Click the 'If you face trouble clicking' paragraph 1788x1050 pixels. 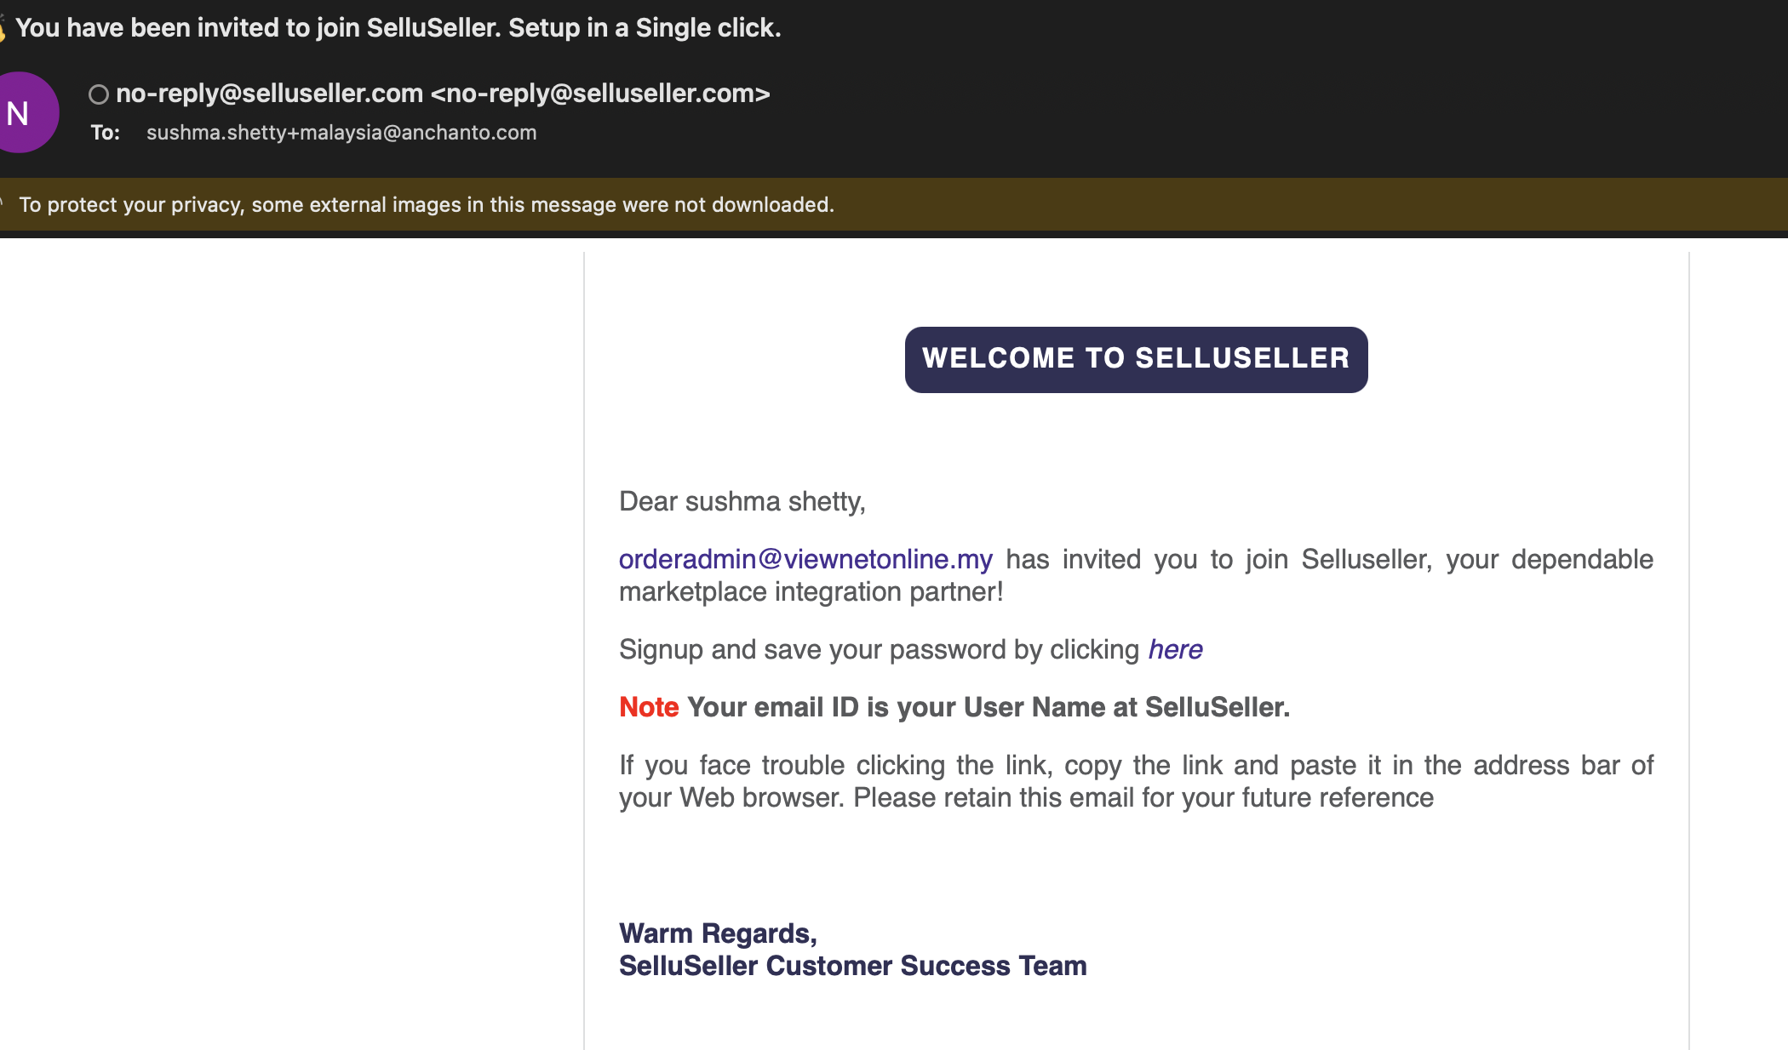[1136, 781]
